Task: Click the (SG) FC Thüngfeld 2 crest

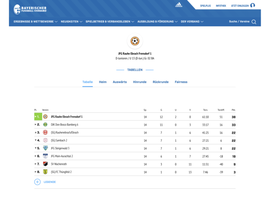Action: point(45,172)
